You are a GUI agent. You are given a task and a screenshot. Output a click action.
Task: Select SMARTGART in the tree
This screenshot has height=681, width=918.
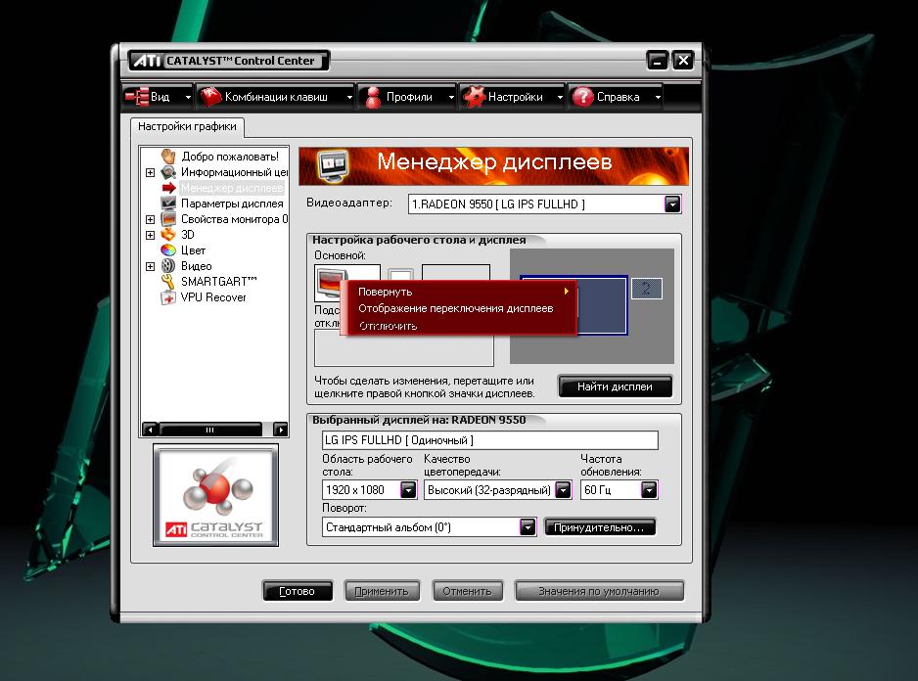[x=218, y=282]
